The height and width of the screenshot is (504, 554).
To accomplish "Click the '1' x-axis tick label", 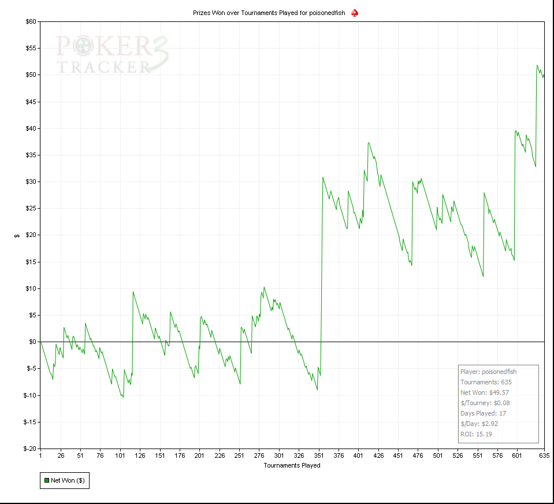I will coord(40,455).
